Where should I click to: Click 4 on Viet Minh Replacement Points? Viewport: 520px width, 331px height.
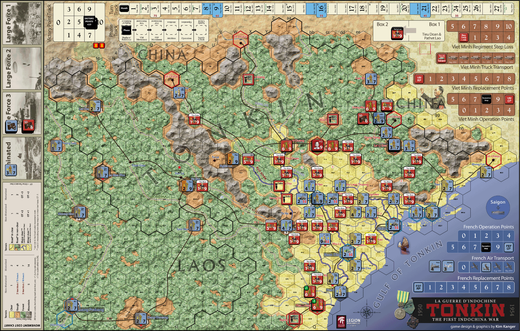click(464, 79)
